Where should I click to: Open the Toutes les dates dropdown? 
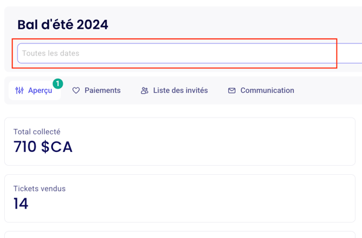tap(189, 53)
